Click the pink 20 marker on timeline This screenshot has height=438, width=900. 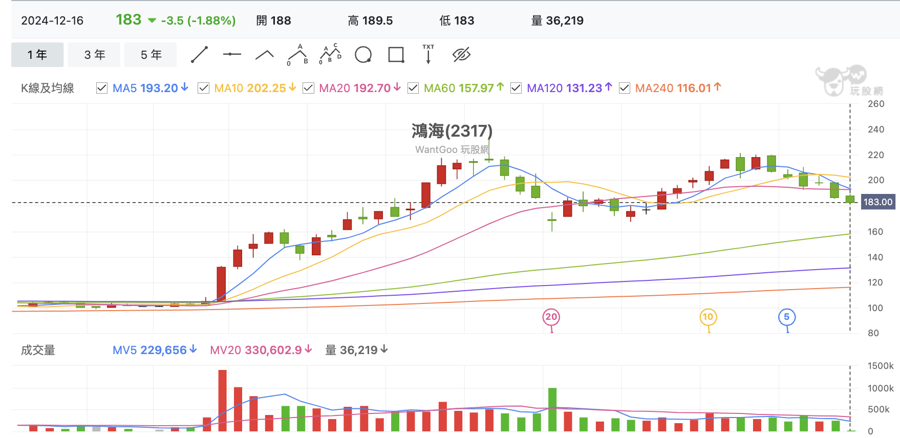(x=551, y=317)
